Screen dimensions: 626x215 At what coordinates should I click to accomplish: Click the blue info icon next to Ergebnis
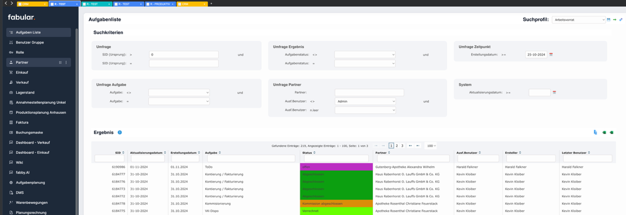tap(120, 132)
